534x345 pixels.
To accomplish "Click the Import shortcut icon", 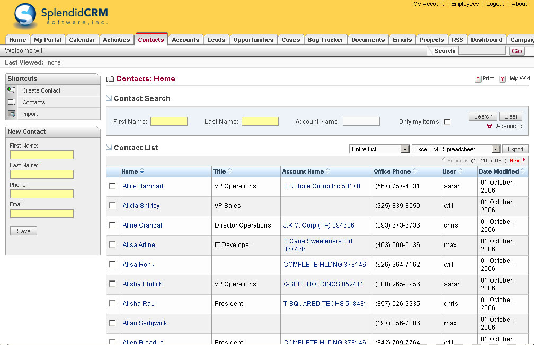I will point(12,114).
